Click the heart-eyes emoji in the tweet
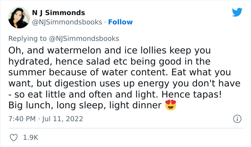The height and width of the screenshot is (147, 251). coord(170,106)
